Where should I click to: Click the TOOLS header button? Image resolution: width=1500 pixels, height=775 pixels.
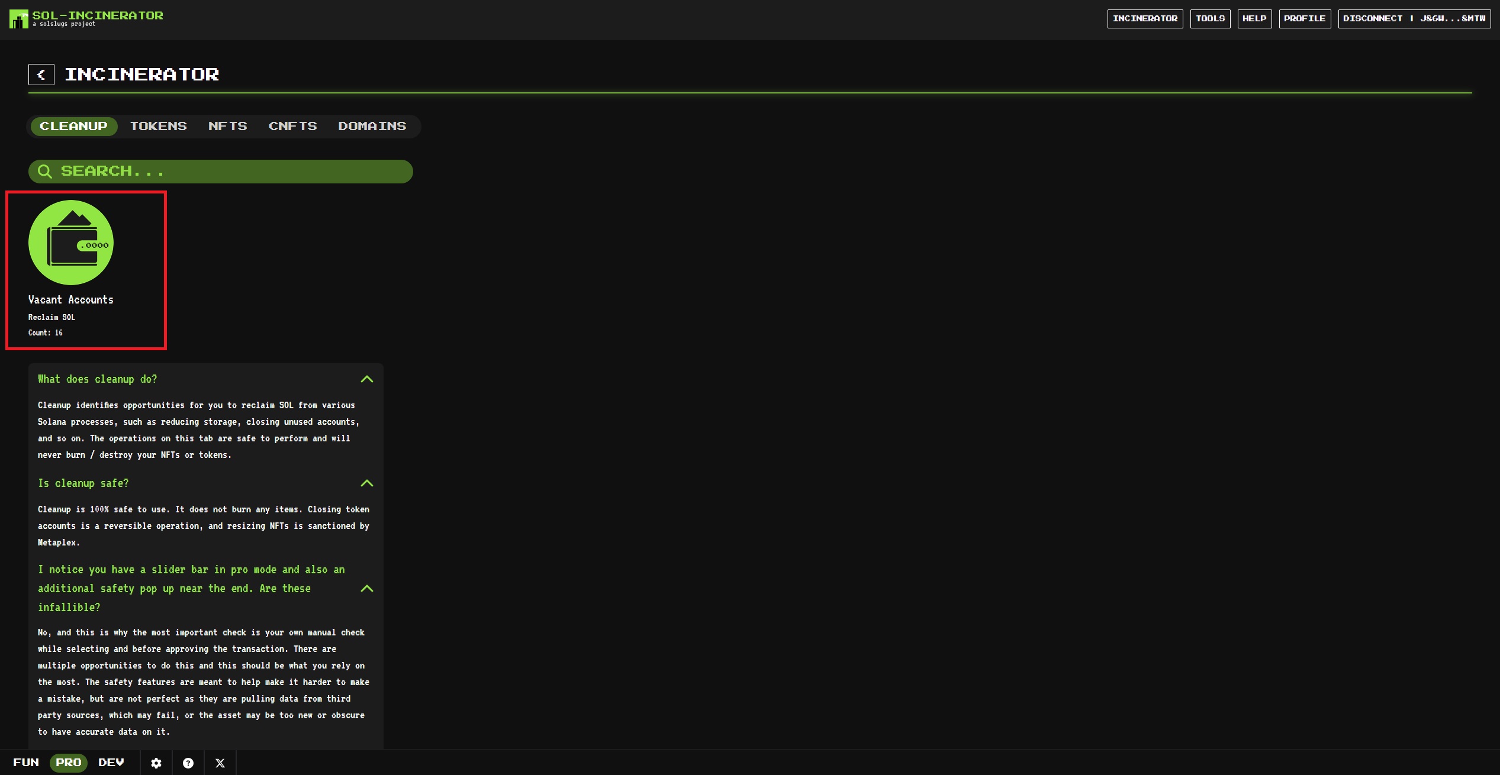point(1210,19)
